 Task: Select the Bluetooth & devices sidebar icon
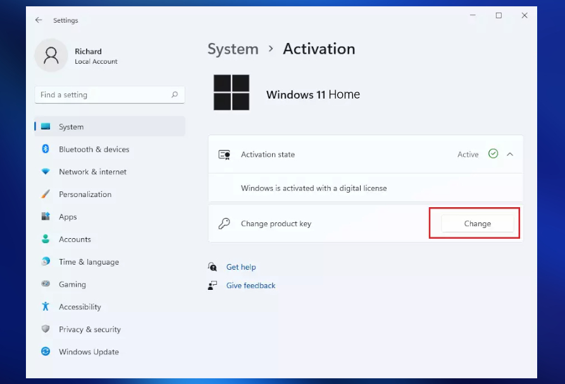tap(45, 149)
